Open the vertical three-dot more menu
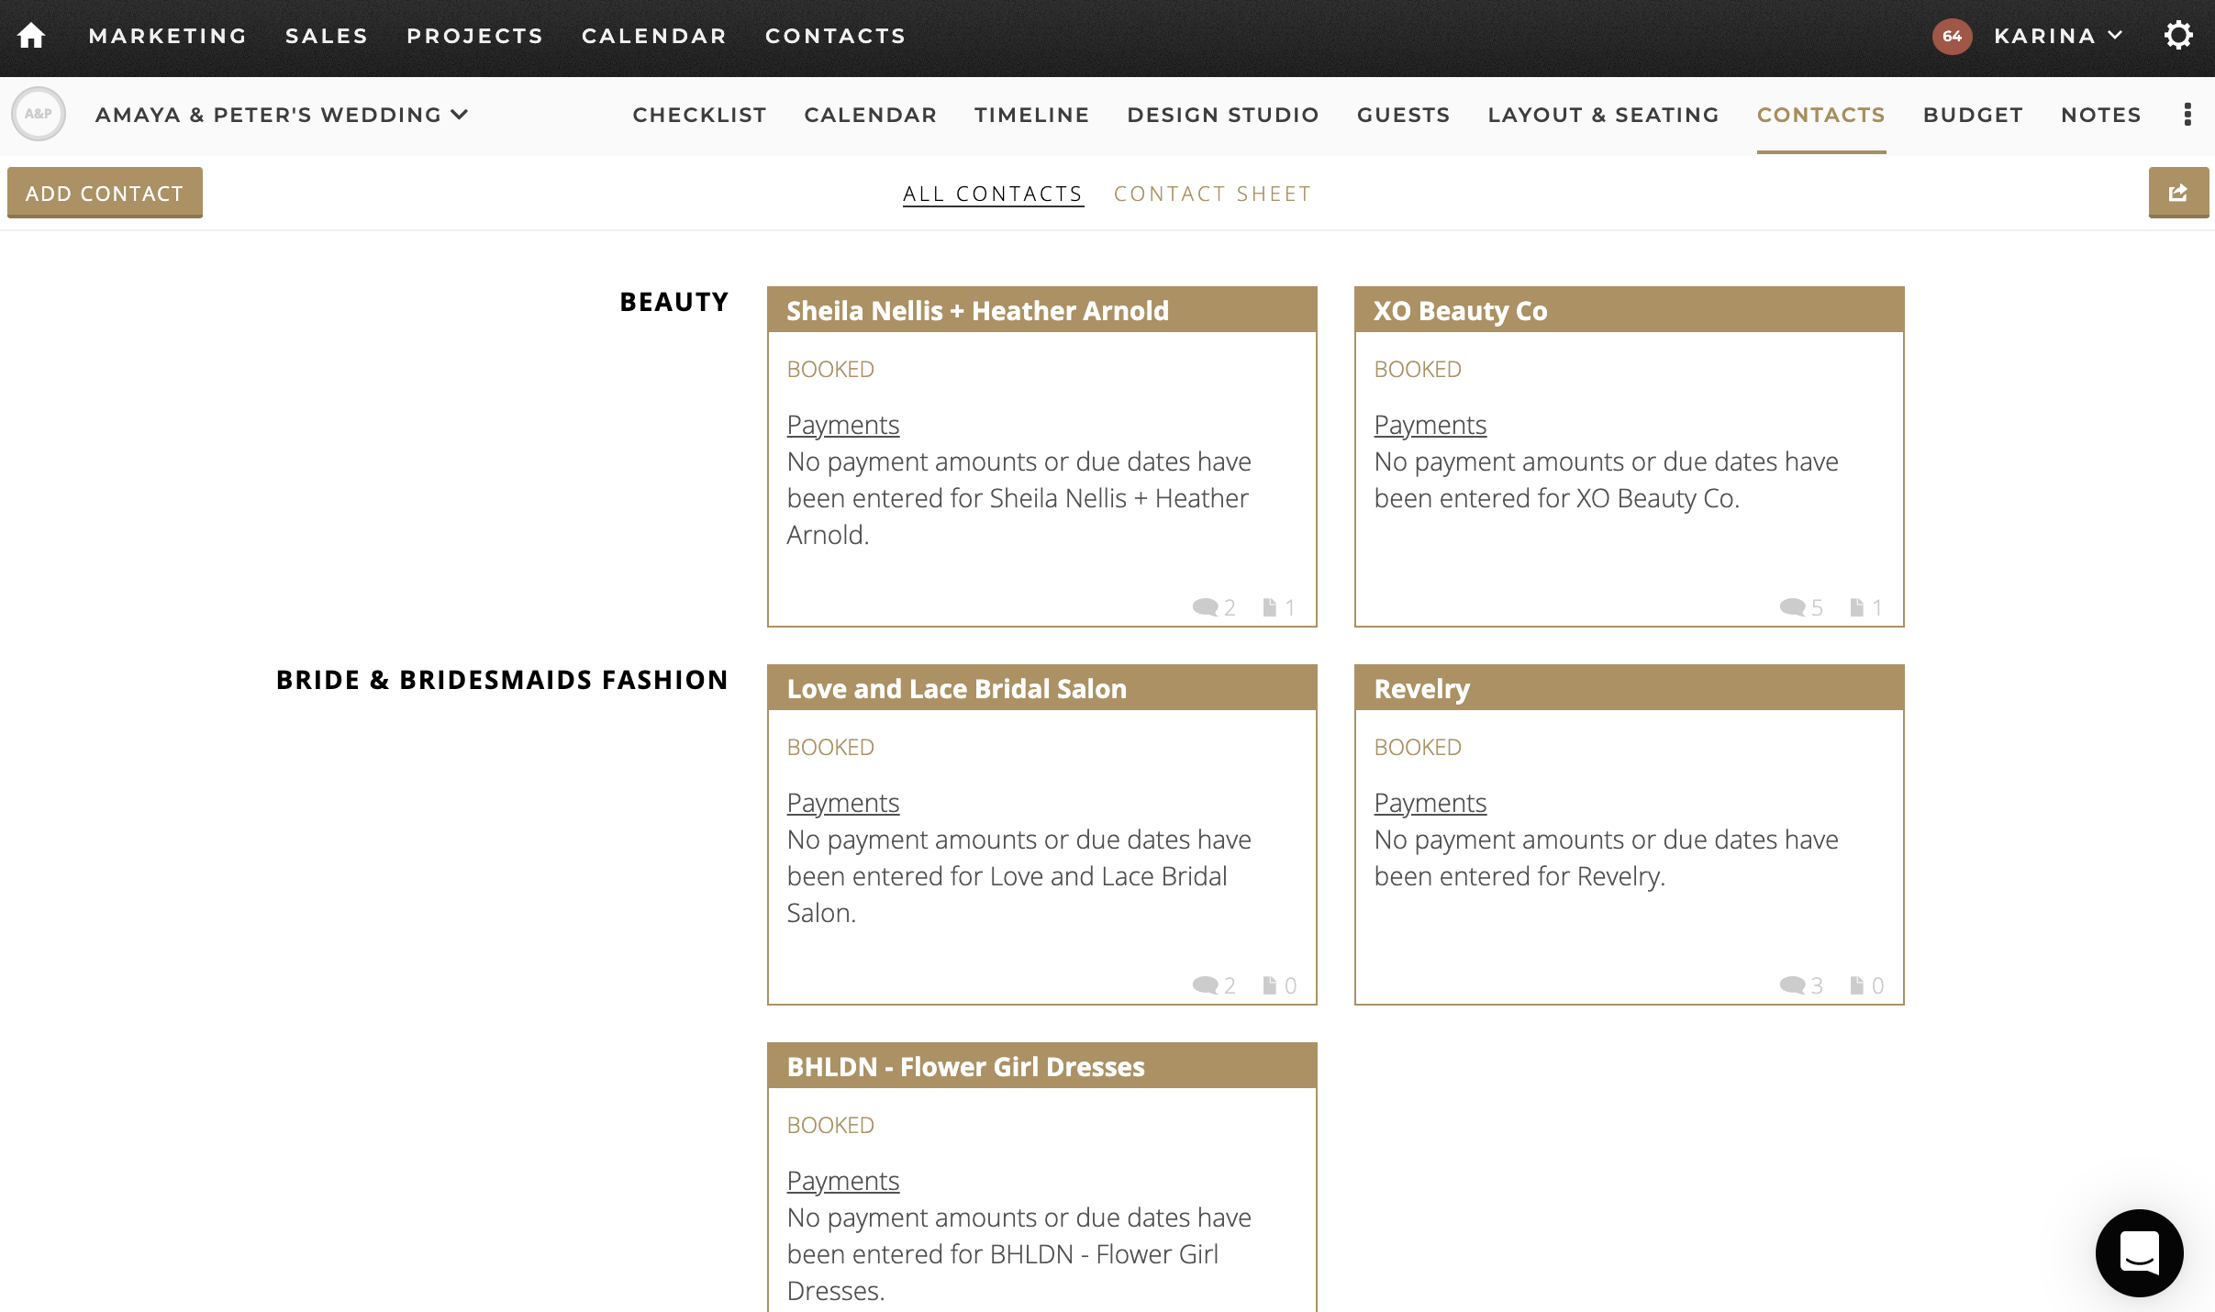The height and width of the screenshot is (1312, 2215). [x=2187, y=115]
